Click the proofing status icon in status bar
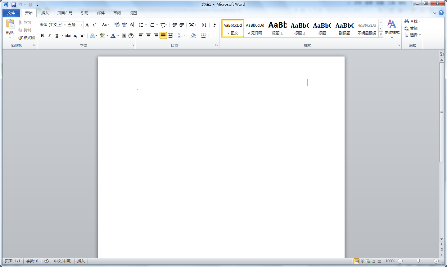 46,261
